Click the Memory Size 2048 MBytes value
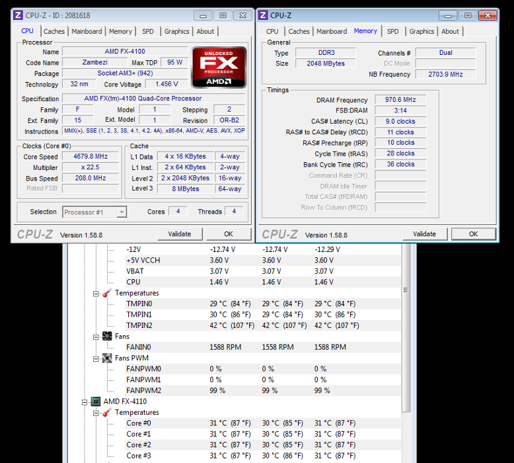 pos(326,63)
